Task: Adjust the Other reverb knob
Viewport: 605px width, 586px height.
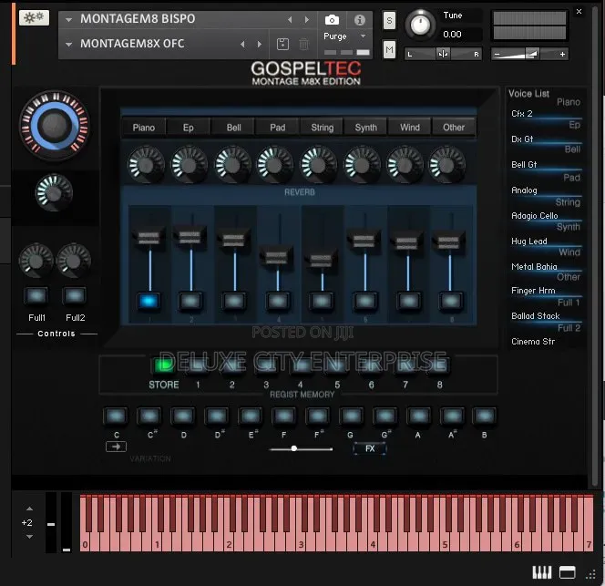Action: point(447,165)
